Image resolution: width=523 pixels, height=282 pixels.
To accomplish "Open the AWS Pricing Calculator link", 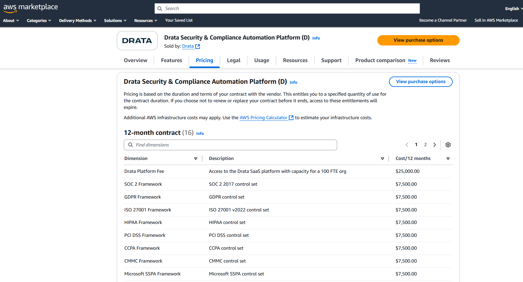I will coord(263,118).
